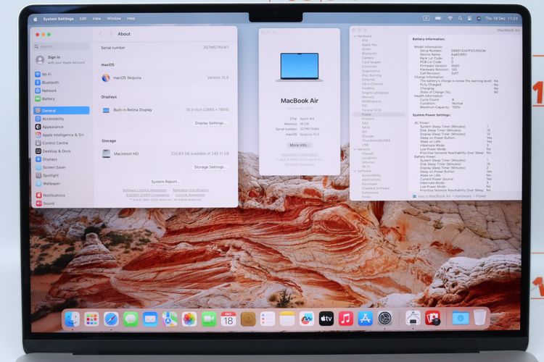Open Reminders from the Dock
The image size is (544, 362).
coord(268,319)
